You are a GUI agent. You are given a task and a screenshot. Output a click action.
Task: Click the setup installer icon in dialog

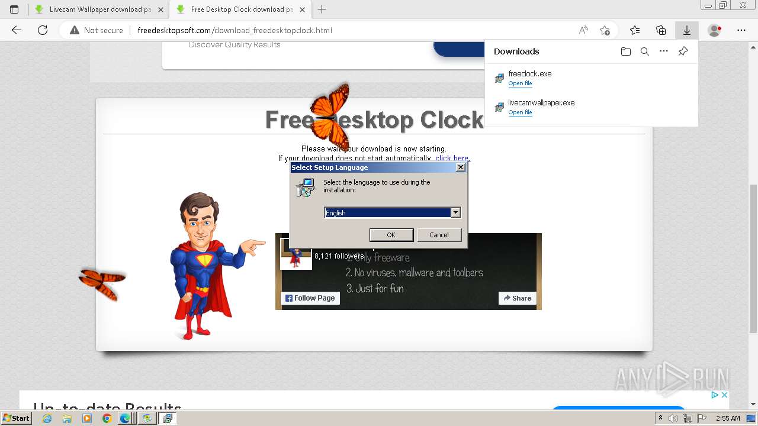[306, 188]
